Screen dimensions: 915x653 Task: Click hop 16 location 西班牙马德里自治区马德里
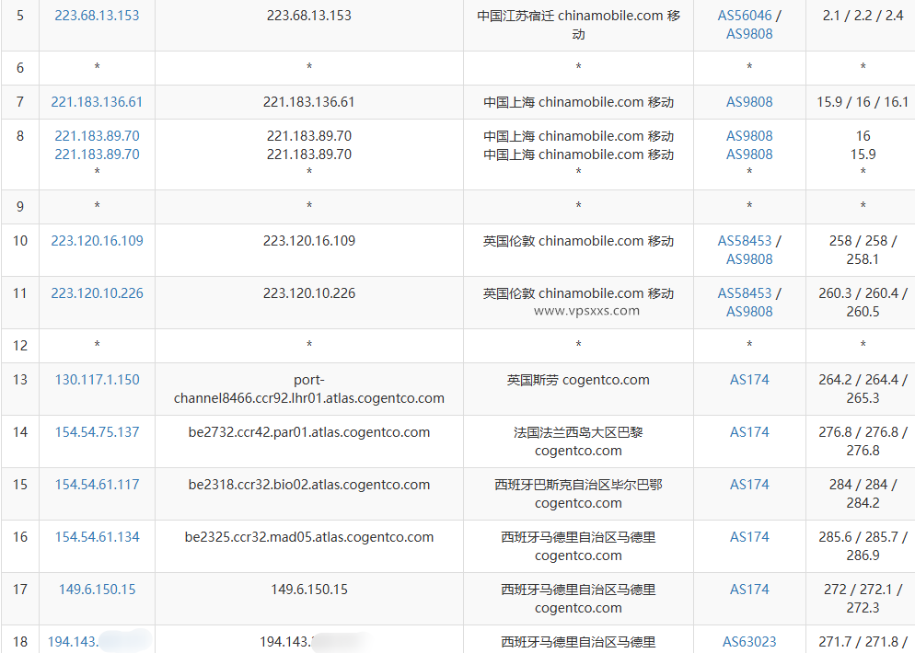[x=578, y=537]
